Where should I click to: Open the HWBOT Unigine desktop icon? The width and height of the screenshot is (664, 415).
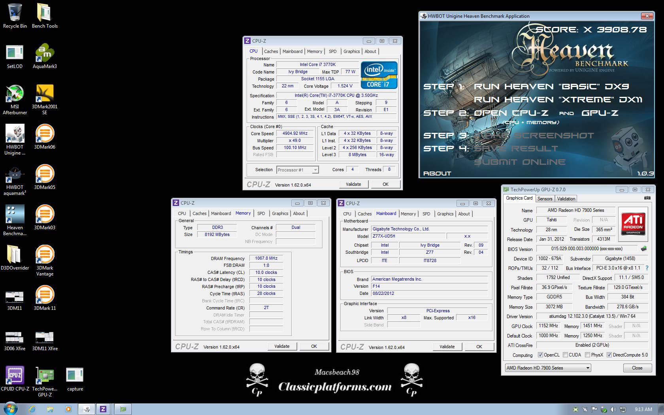tap(15, 140)
